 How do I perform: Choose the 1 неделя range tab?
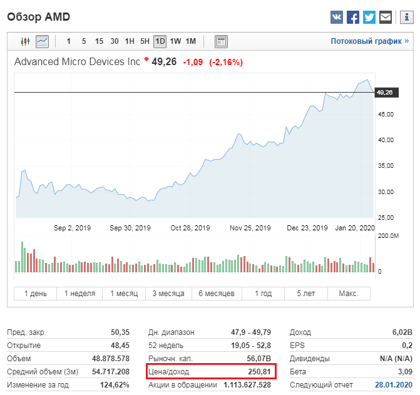[79, 294]
